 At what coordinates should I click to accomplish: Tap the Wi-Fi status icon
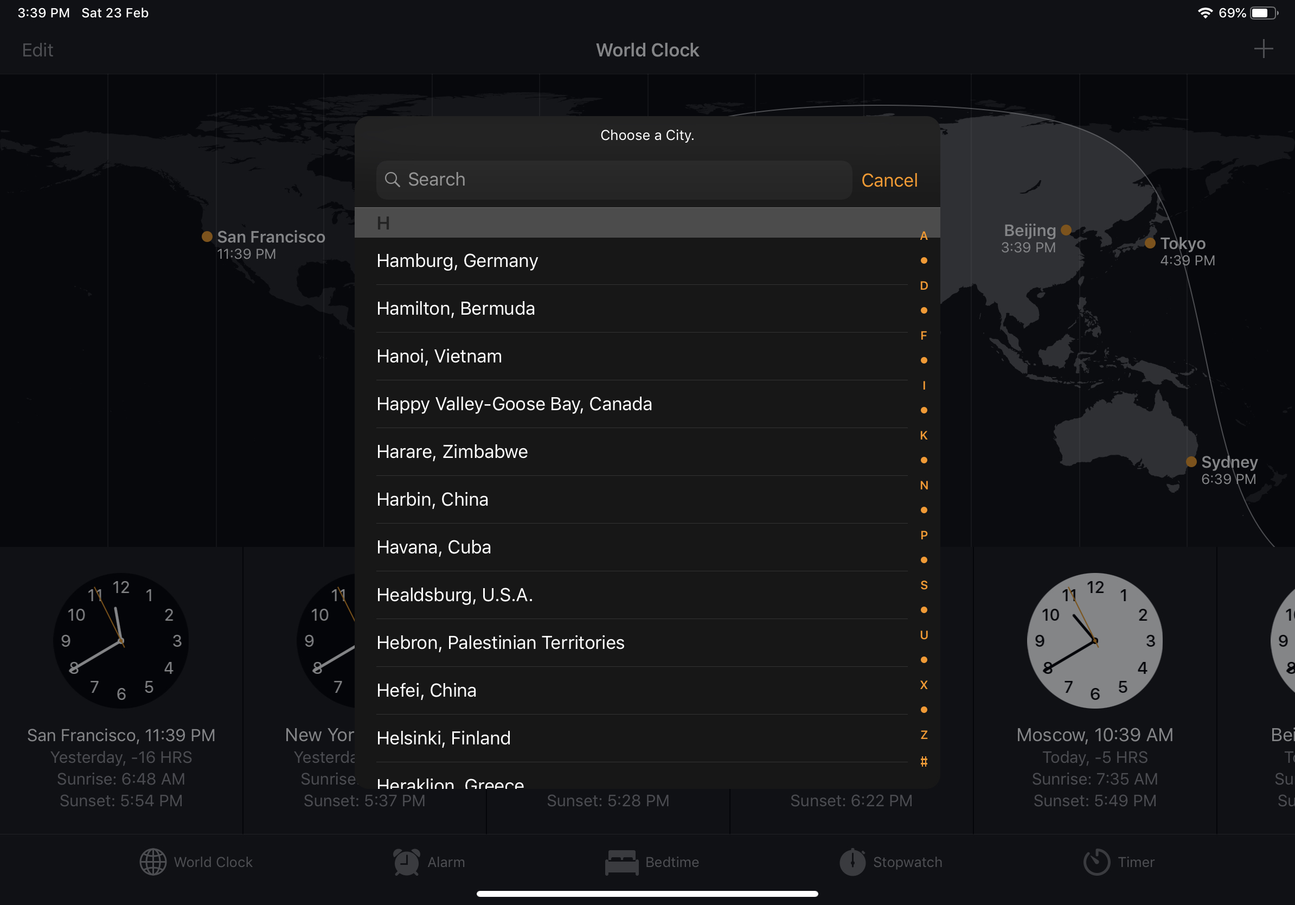tap(1205, 12)
